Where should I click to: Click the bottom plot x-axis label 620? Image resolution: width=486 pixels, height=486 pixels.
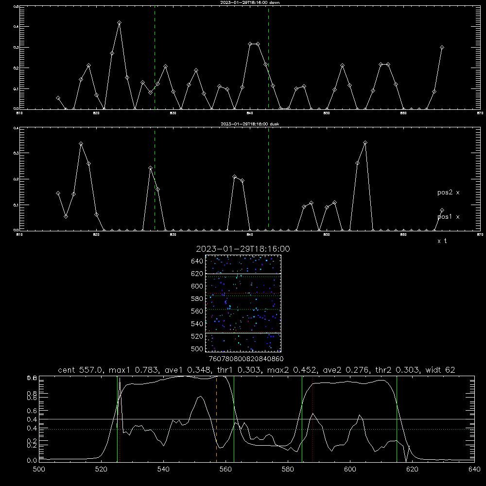pos(412,469)
